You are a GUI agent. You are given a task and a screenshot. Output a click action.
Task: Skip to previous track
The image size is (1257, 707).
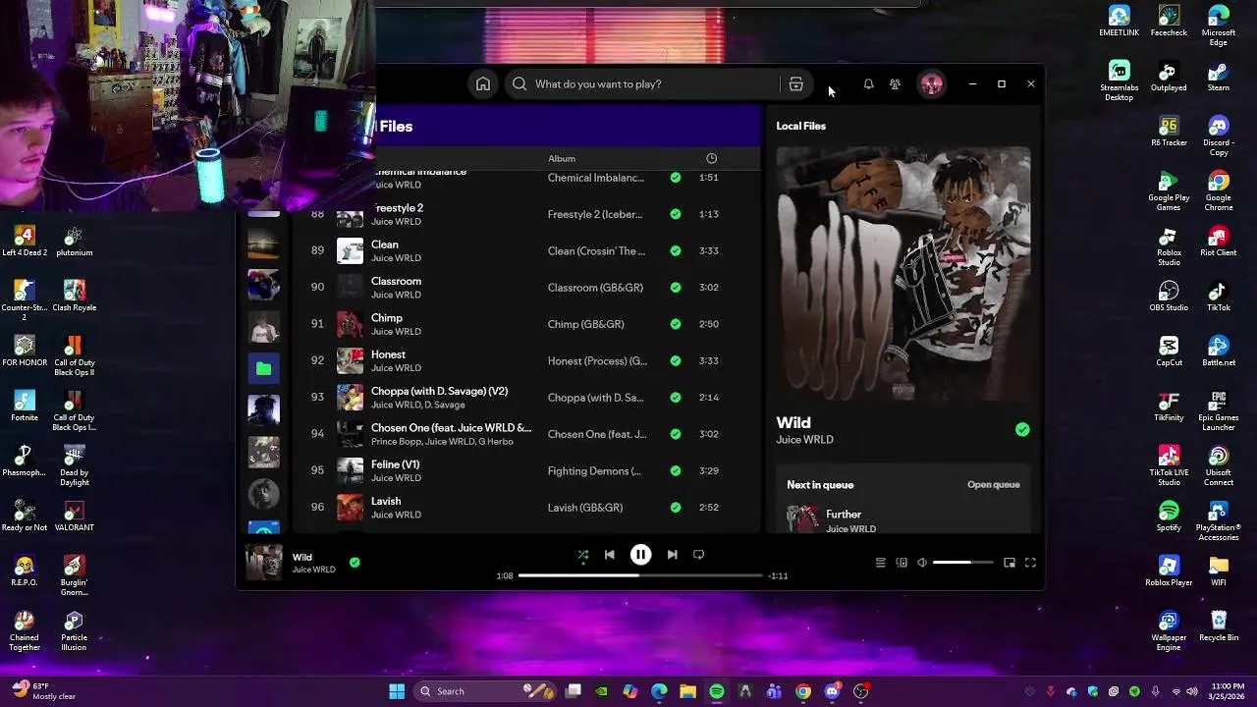(609, 555)
